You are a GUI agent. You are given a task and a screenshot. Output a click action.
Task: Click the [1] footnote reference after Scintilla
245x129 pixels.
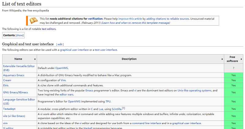click(x=123, y=108)
